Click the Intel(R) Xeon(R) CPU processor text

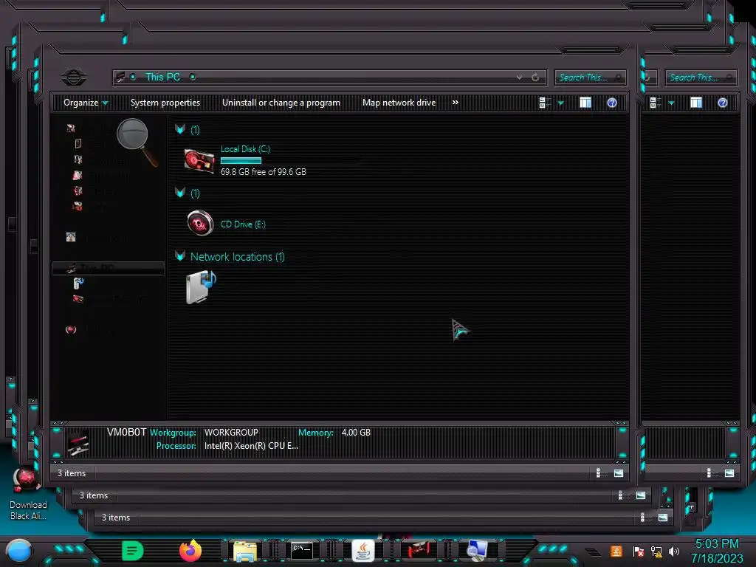tap(251, 446)
